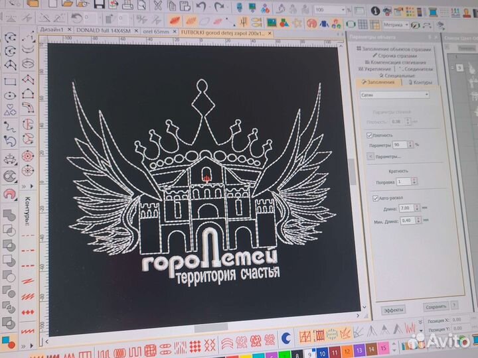Image resolution: width=478 pixels, height=358 pixels.
Task: Select the pink horseshoe shape tool
Action: [x=9, y=194]
